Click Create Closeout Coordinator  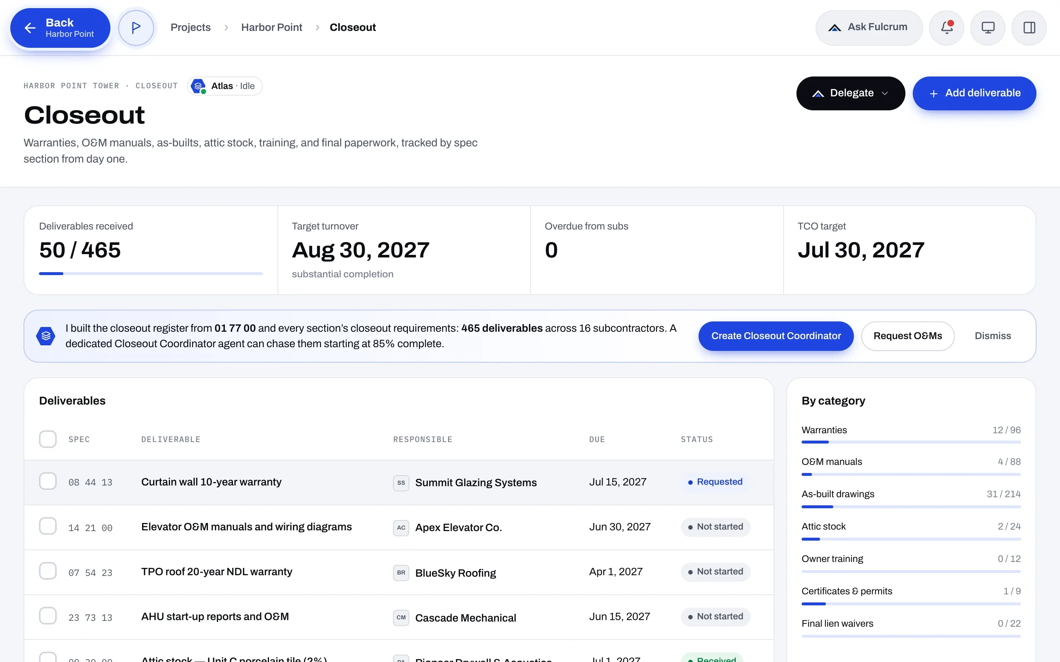pyautogui.click(x=776, y=336)
